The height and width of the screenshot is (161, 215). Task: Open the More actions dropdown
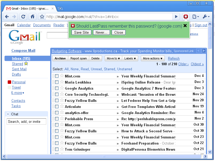[x=153, y=58]
